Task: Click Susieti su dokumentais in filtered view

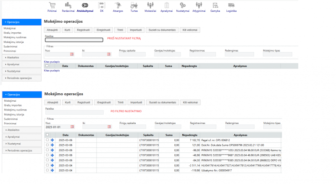Action: (163, 103)
